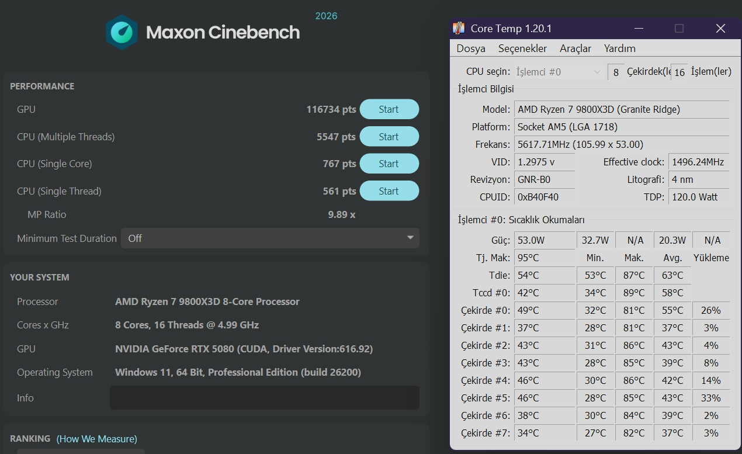The height and width of the screenshot is (454, 742).
Task: Click the Litografi value '4 nm'
Action: point(699,179)
